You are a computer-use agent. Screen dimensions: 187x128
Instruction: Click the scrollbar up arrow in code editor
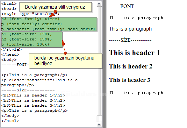[99, 4]
